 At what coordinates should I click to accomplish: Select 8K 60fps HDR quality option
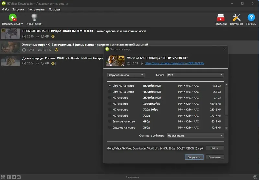pyautogui.click(x=110, y=86)
